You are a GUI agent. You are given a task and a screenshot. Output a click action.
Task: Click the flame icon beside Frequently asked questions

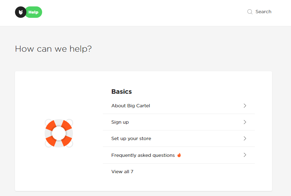tap(179, 155)
